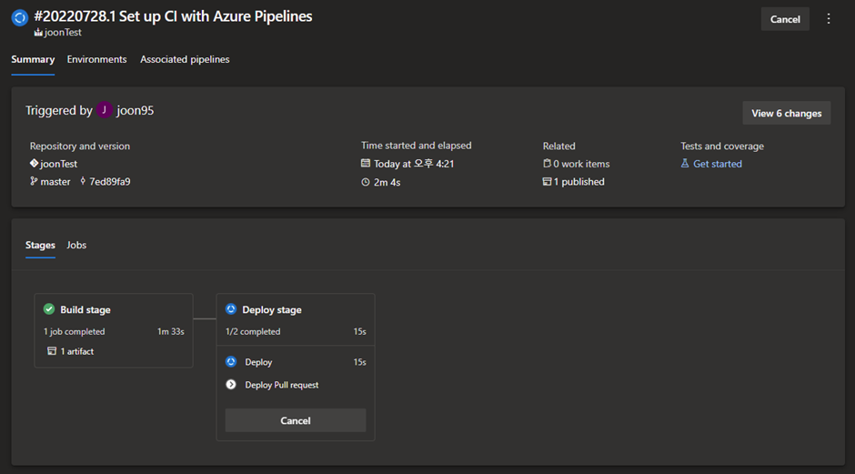
Task: Open the Associated pipelines tab
Action: 185,59
